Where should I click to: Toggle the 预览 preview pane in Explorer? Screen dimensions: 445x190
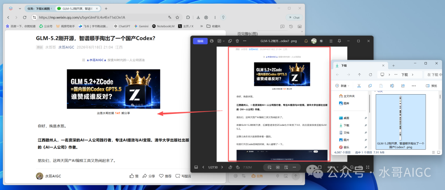432,86
